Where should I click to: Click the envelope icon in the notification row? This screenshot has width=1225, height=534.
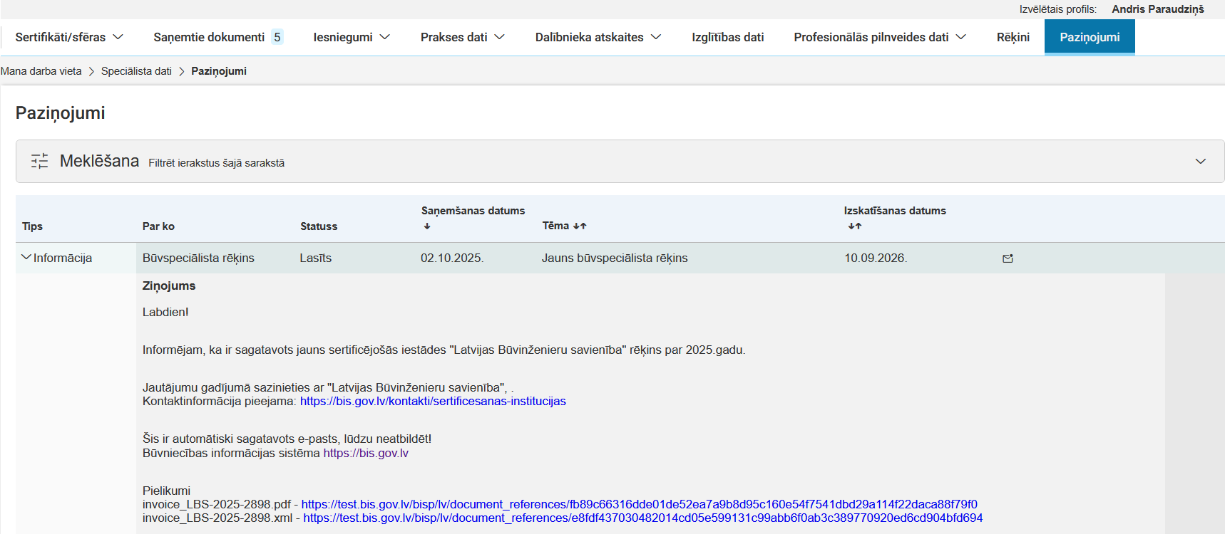point(1008,258)
